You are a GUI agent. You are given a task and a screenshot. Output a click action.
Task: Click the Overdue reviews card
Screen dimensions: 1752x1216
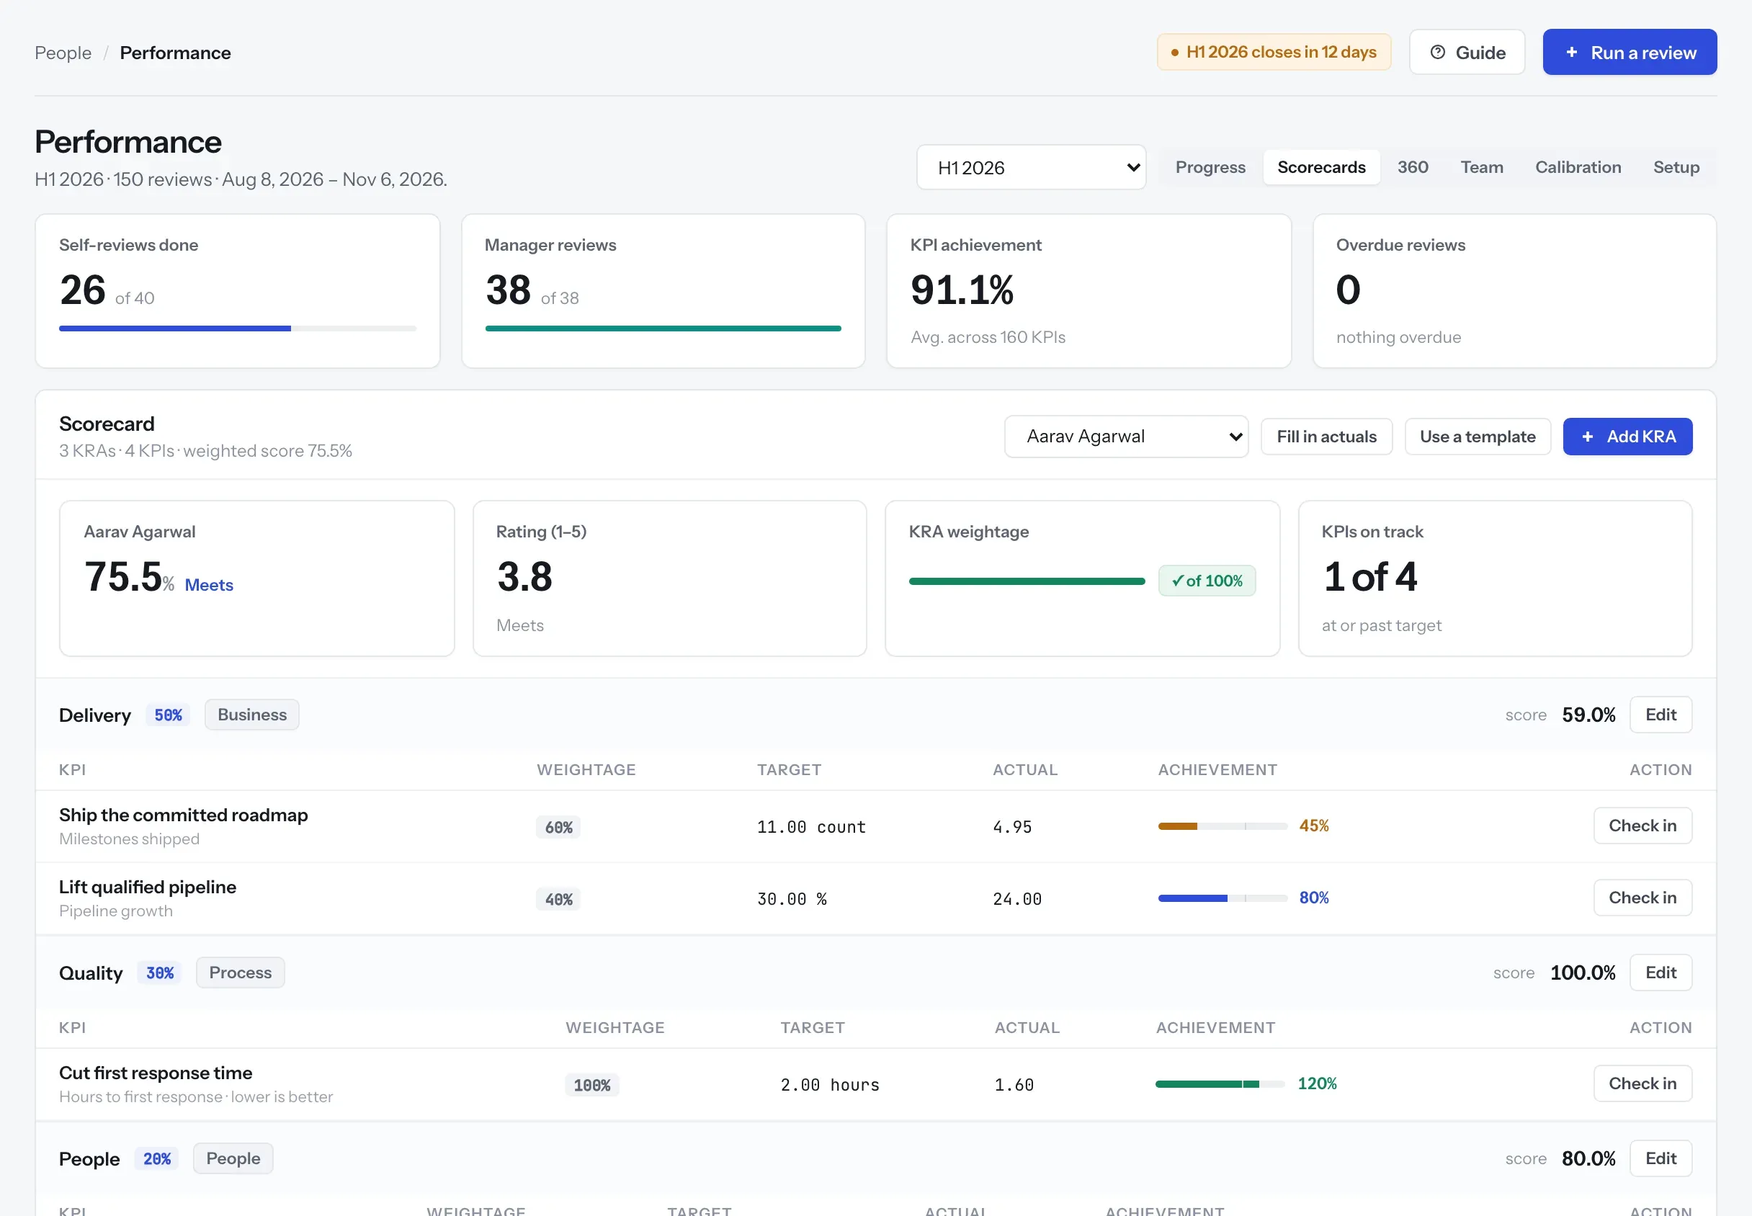[1514, 291]
